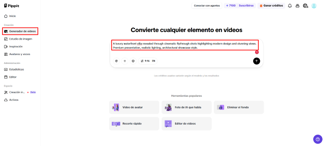Screen dimensions: 325x146
Task: Click the Inspiración icon
Action: [x=6, y=47]
